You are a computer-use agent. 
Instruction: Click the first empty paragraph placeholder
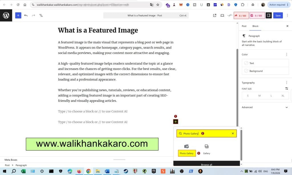click(x=93, y=111)
